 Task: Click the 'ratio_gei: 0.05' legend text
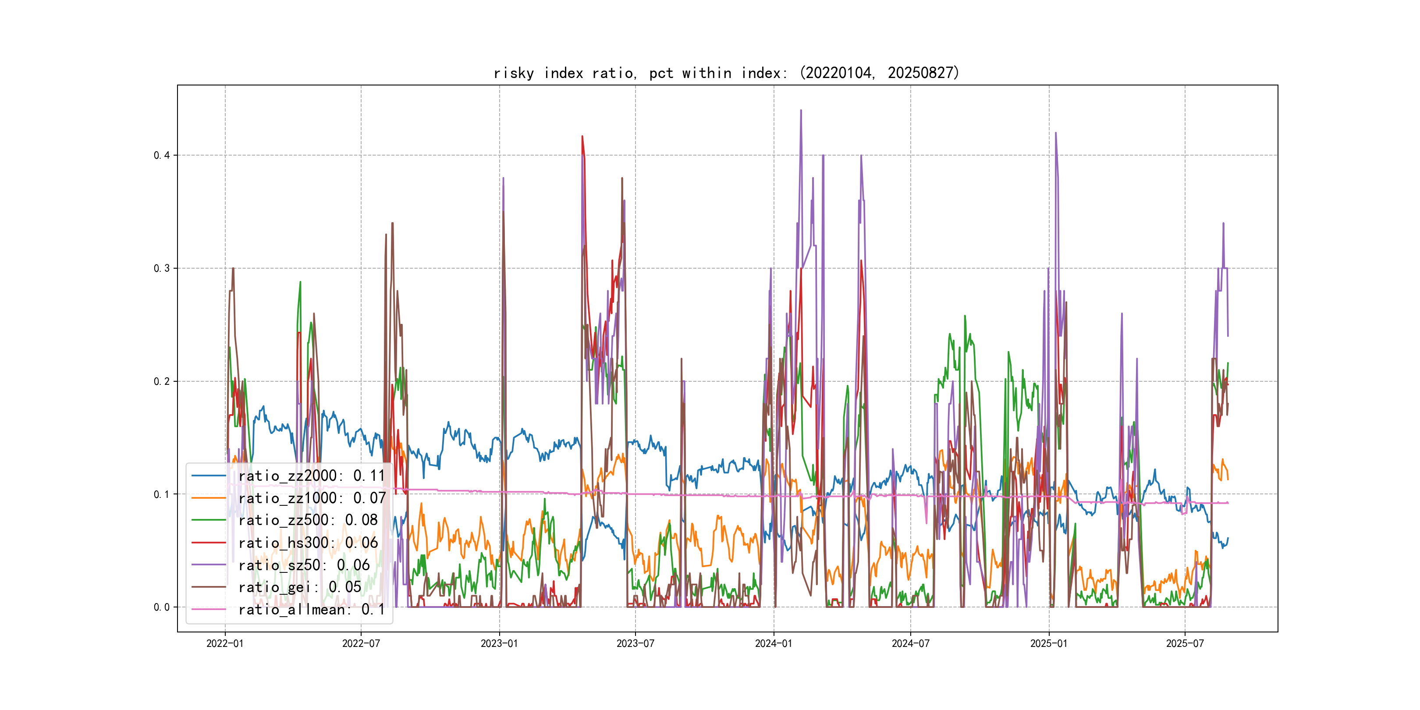(300, 587)
